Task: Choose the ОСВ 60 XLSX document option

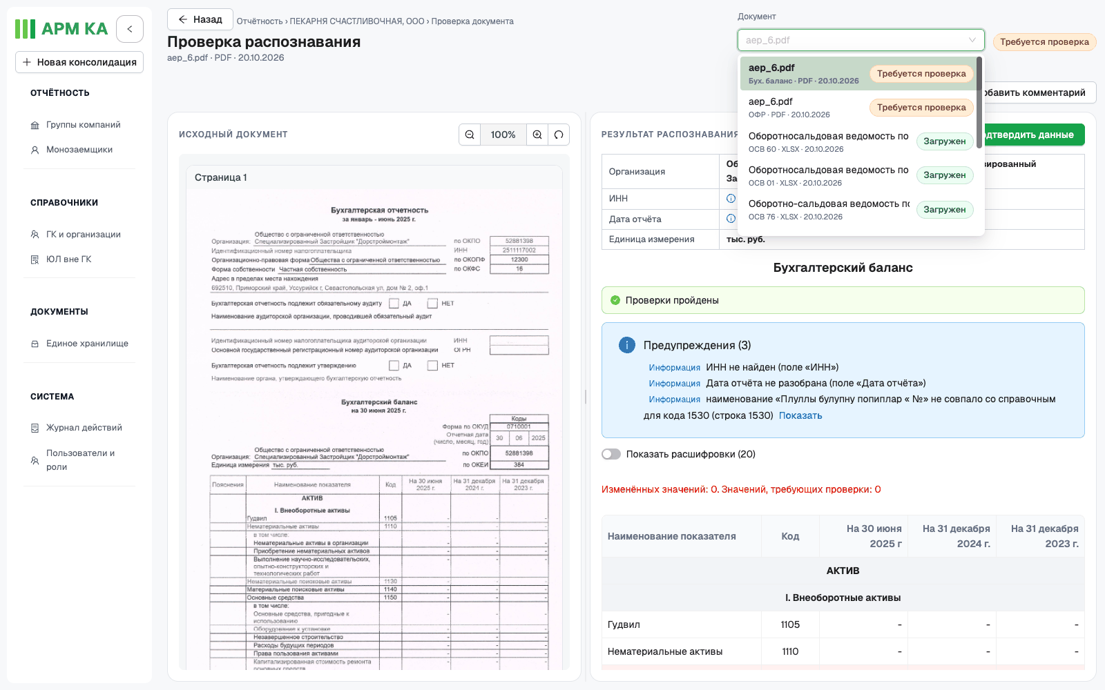Action: pos(861,141)
